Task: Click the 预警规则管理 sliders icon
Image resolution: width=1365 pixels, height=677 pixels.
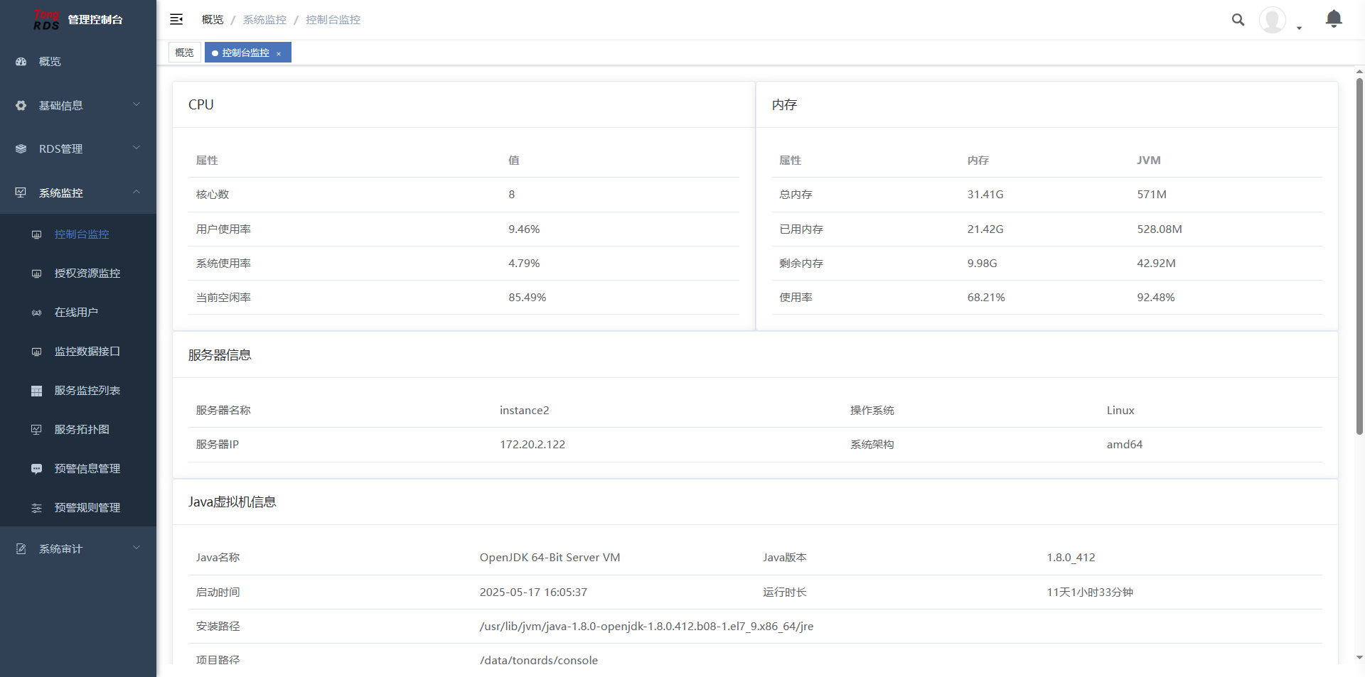Action: pos(37,508)
